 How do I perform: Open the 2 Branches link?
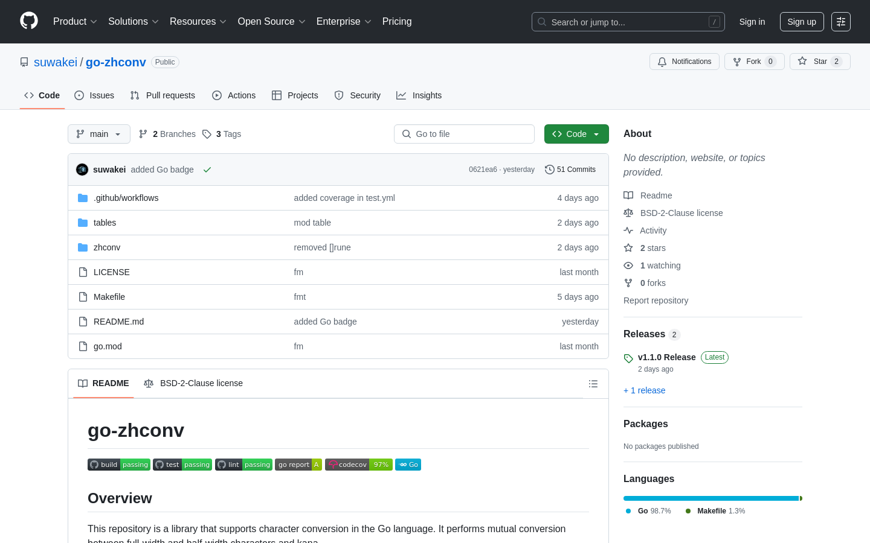click(x=167, y=134)
